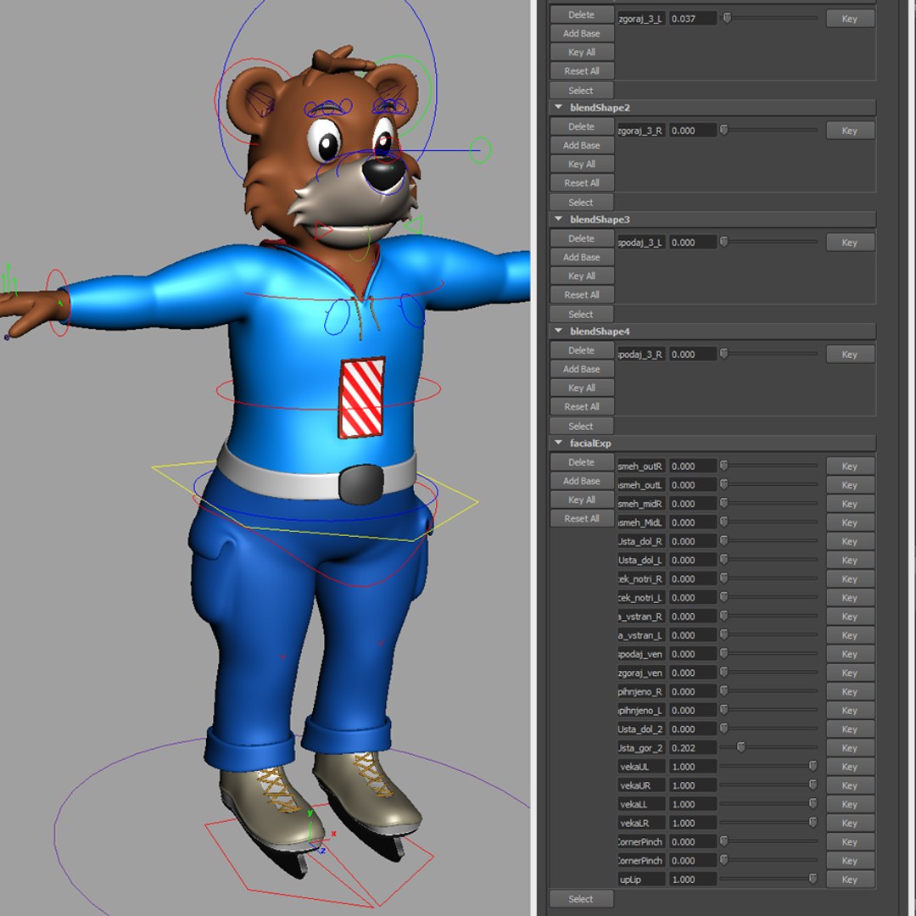Click the spodaj_3_R value field
This screenshot has height=916, width=916.
coord(693,355)
